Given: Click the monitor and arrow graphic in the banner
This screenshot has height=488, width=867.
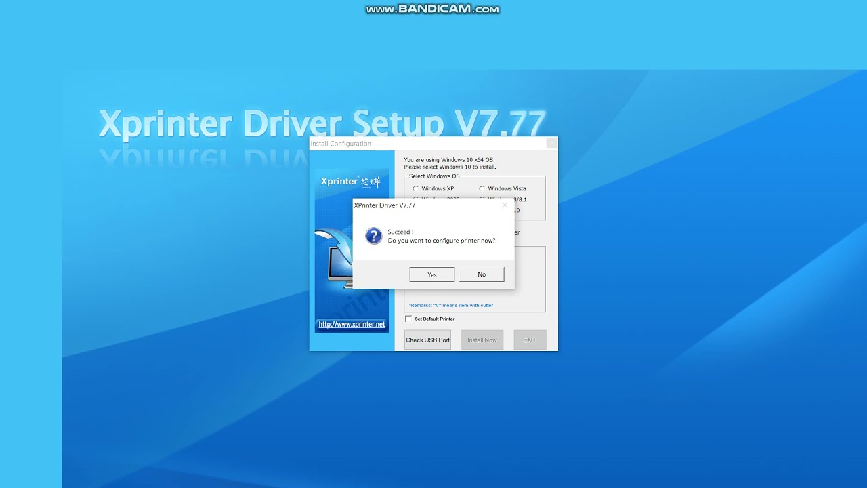Looking at the screenshot, I should tap(333, 258).
